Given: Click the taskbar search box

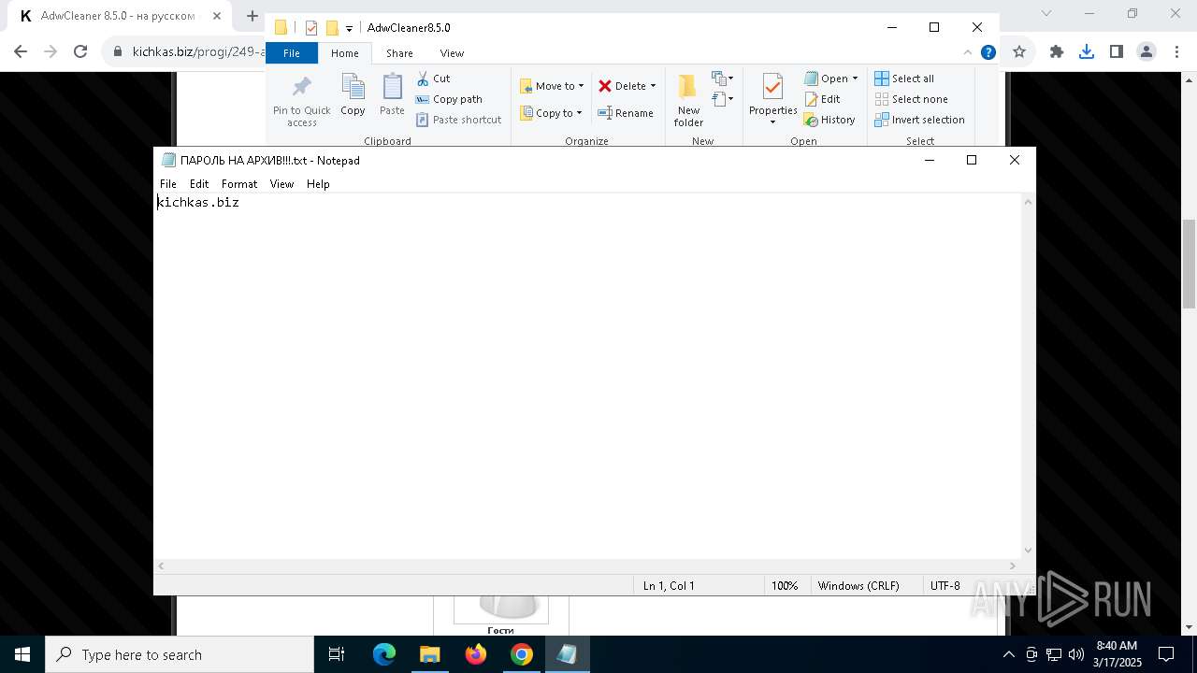Looking at the screenshot, I should tap(180, 654).
